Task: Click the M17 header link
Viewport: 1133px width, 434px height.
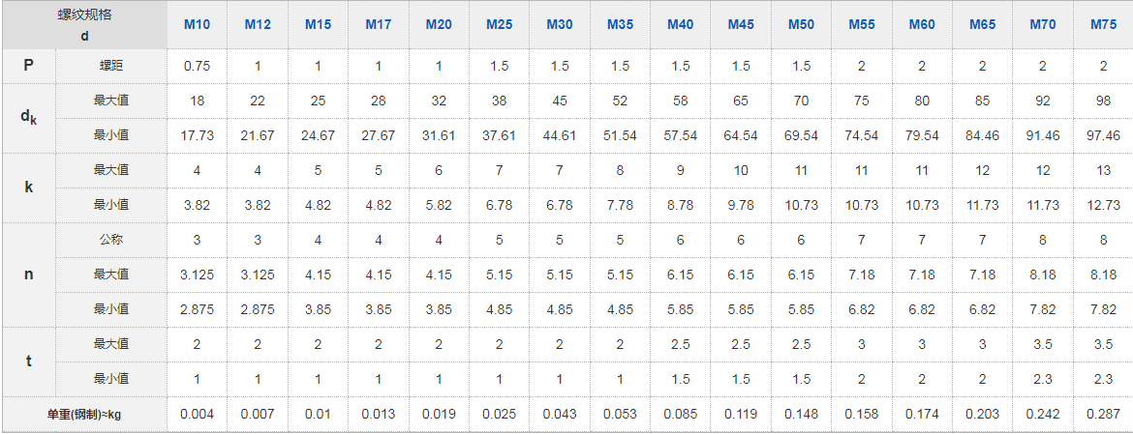Action: pyautogui.click(x=379, y=24)
